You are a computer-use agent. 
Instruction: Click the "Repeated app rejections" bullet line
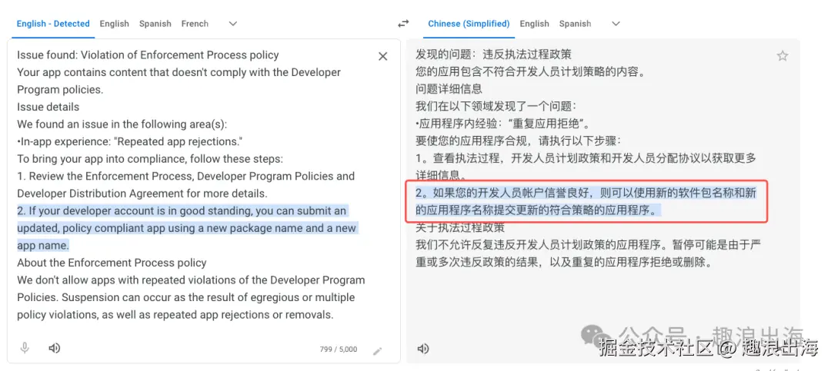coord(130,141)
